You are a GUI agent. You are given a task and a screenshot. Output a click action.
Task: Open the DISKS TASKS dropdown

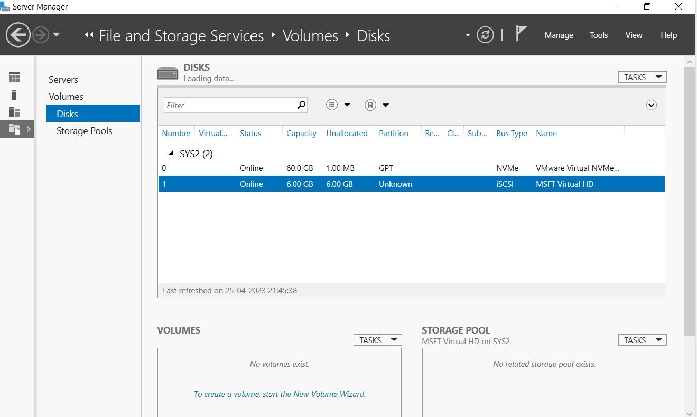[642, 77]
